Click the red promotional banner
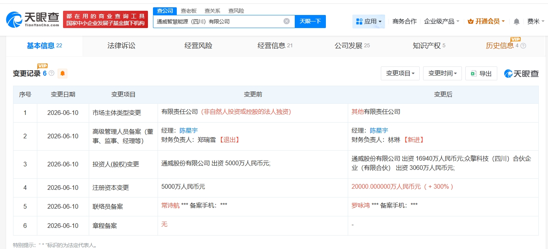548x249 pixels. (x=105, y=19)
